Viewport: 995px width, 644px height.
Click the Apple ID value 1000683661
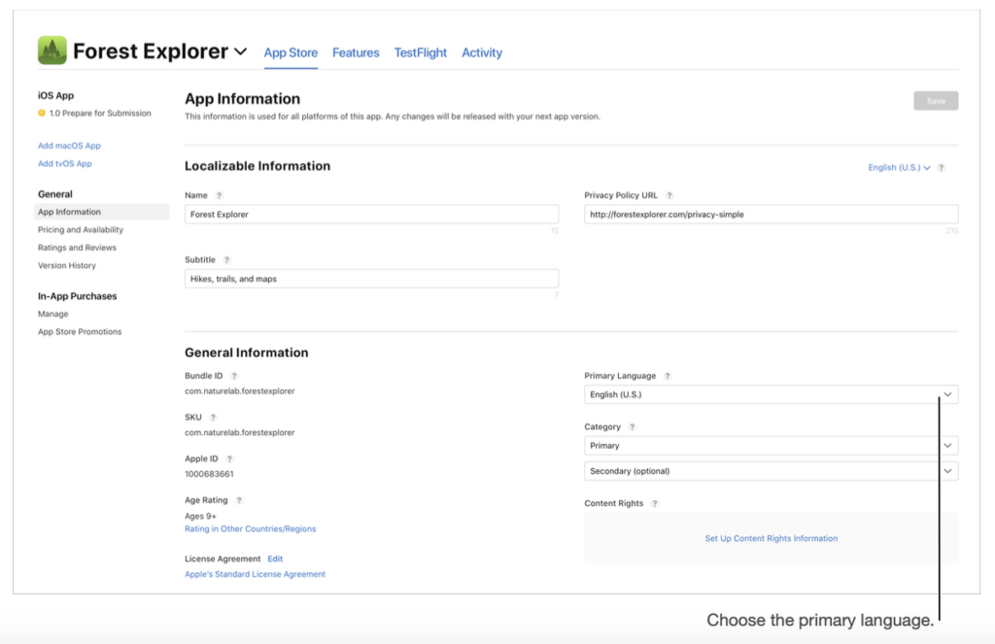pyautogui.click(x=209, y=474)
